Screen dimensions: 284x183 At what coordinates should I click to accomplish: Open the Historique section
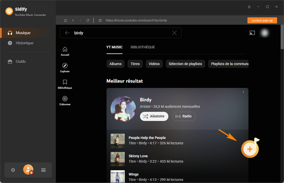24,43
